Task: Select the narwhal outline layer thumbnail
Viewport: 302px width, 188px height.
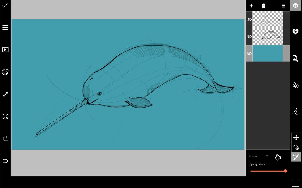Action: pyautogui.click(x=268, y=36)
